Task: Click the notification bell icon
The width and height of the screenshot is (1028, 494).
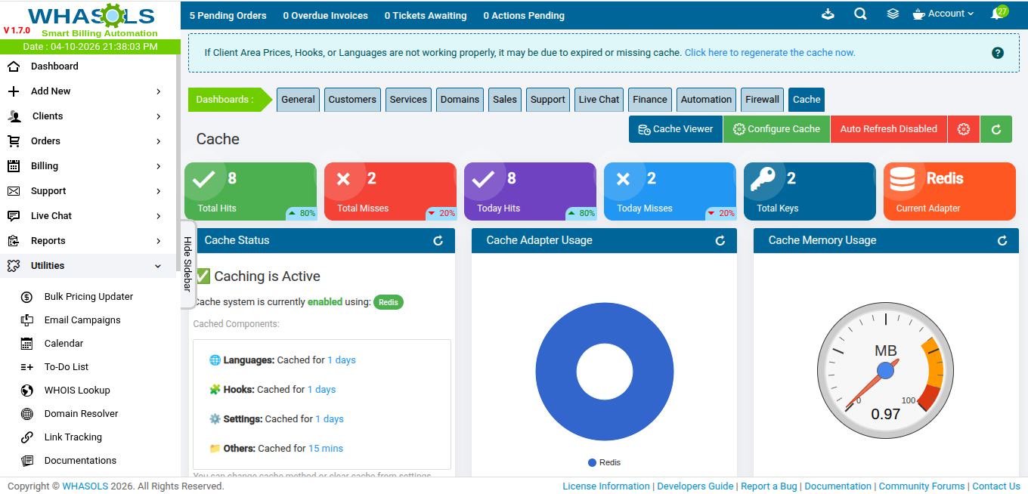Action: (x=997, y=14)
